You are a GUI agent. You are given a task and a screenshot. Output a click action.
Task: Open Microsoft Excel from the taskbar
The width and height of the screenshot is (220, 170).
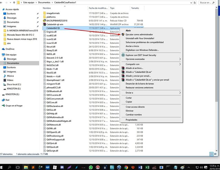tap(147, 167)
